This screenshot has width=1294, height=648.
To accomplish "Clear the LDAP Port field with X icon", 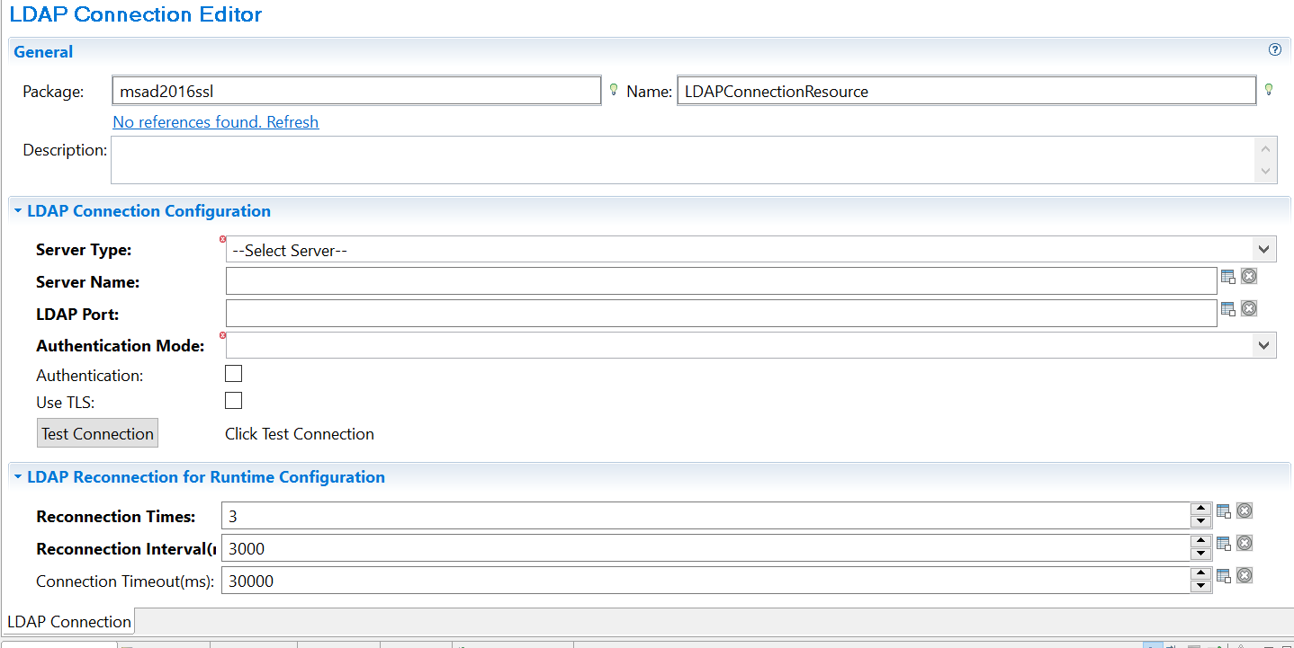I will tap(1249, 309).
